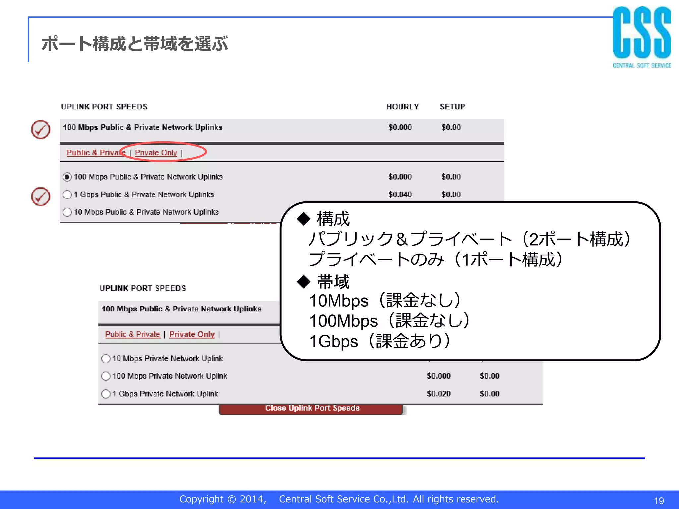Click the CSS Central Soft Service logo

point(642,37)
